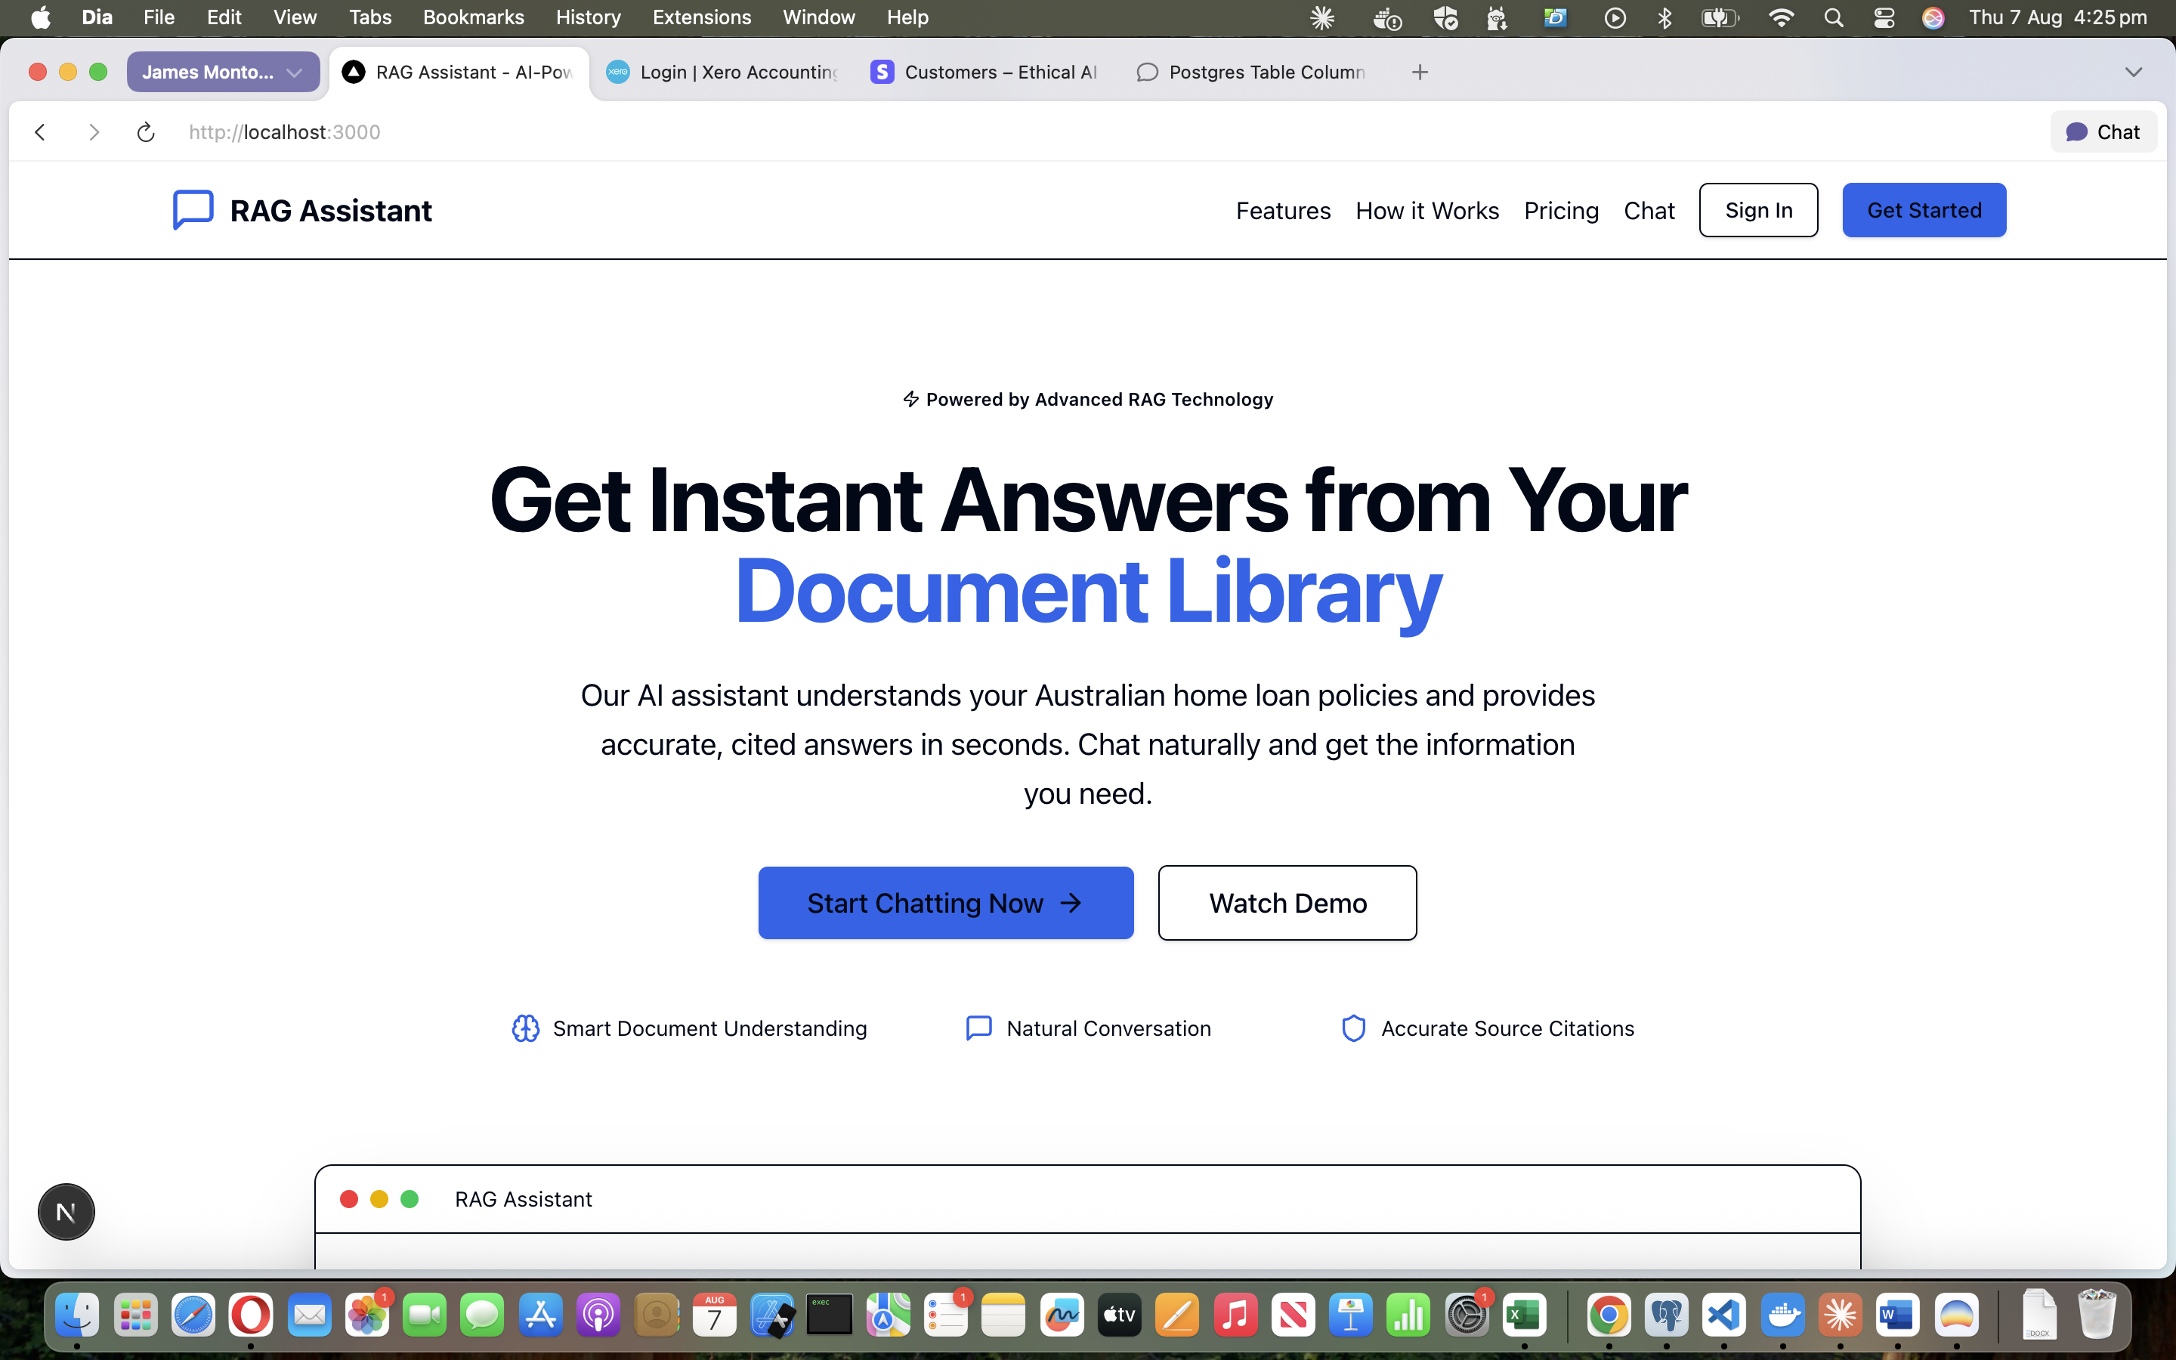The height and width of the screenshot is (1360, 2176).
Task: Switch to the Login | Xero Accounting tab
Action: pos(723,72)
